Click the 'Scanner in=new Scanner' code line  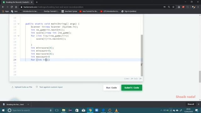tap(54, 27)
